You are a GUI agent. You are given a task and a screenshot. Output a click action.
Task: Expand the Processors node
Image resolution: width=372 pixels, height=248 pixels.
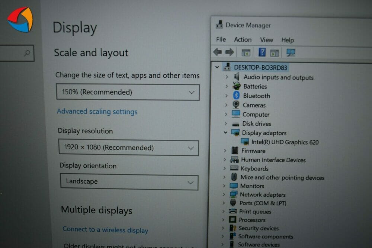(x=223, y=219)
